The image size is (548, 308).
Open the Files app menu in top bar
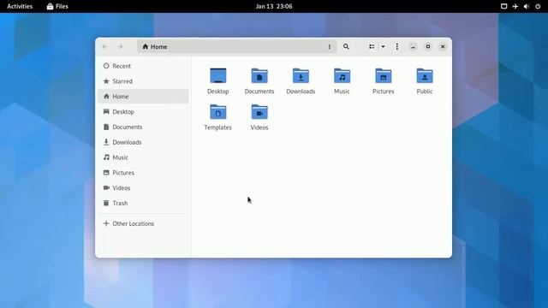click(57, 6)
